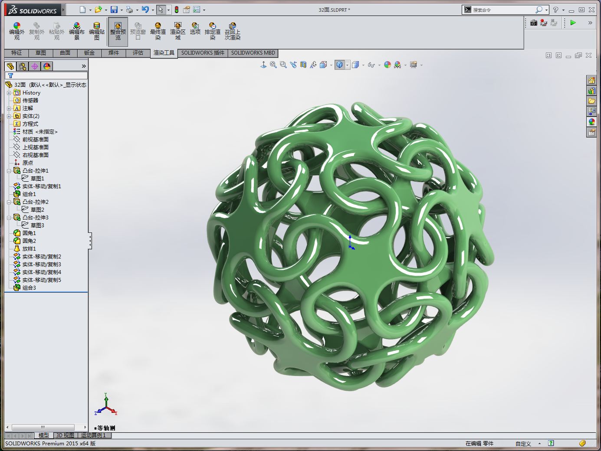Image resolution: width=601 pixels, height=451 pixels.
Task: Open Hide/Show Items glasses icon
Action: point(371,65)
